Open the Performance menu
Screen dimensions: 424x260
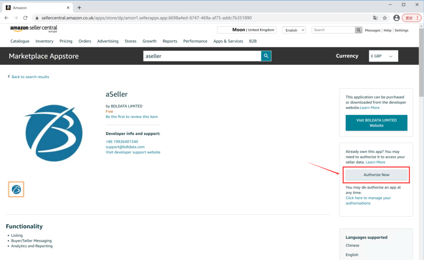pyautogui.click(x=195, y=41)
